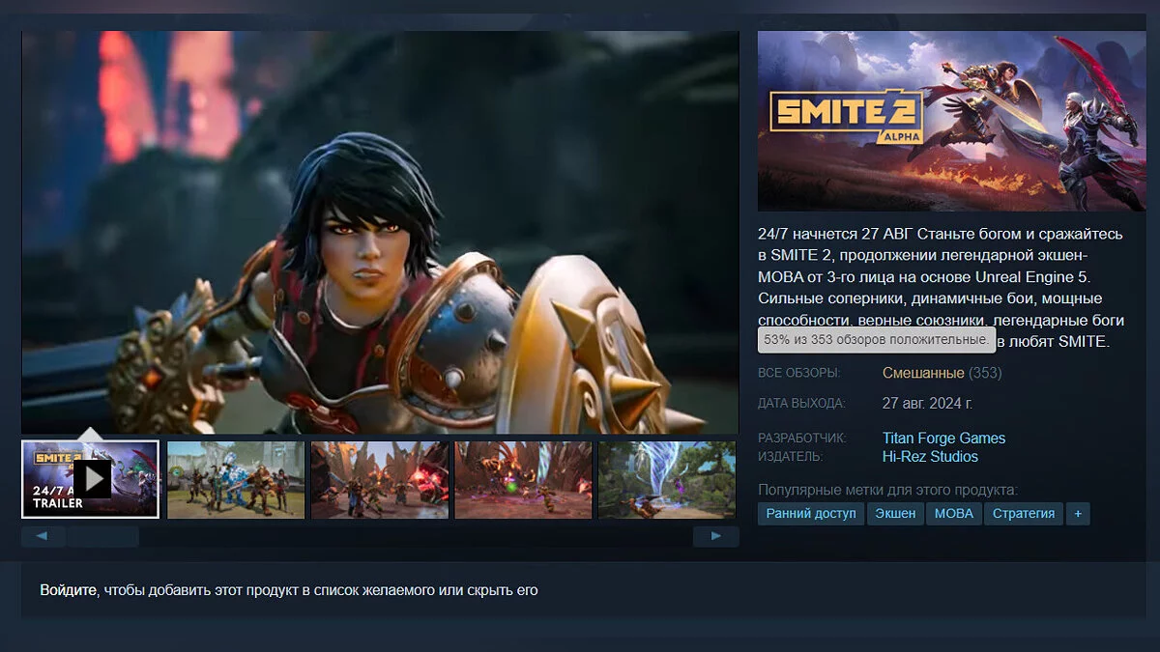
Task: Click the ДАТА ВЫХОДА label
Action: (801, 404)
